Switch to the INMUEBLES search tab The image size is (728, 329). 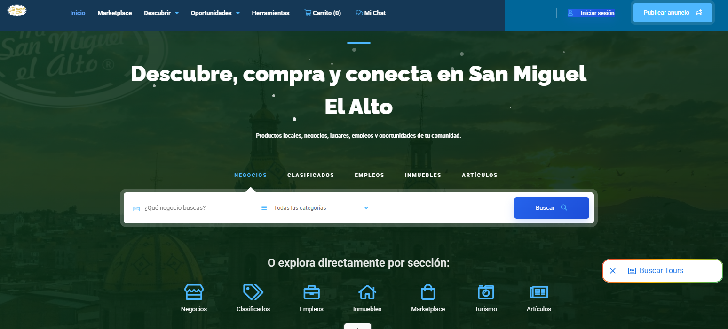tap(423, 175)
